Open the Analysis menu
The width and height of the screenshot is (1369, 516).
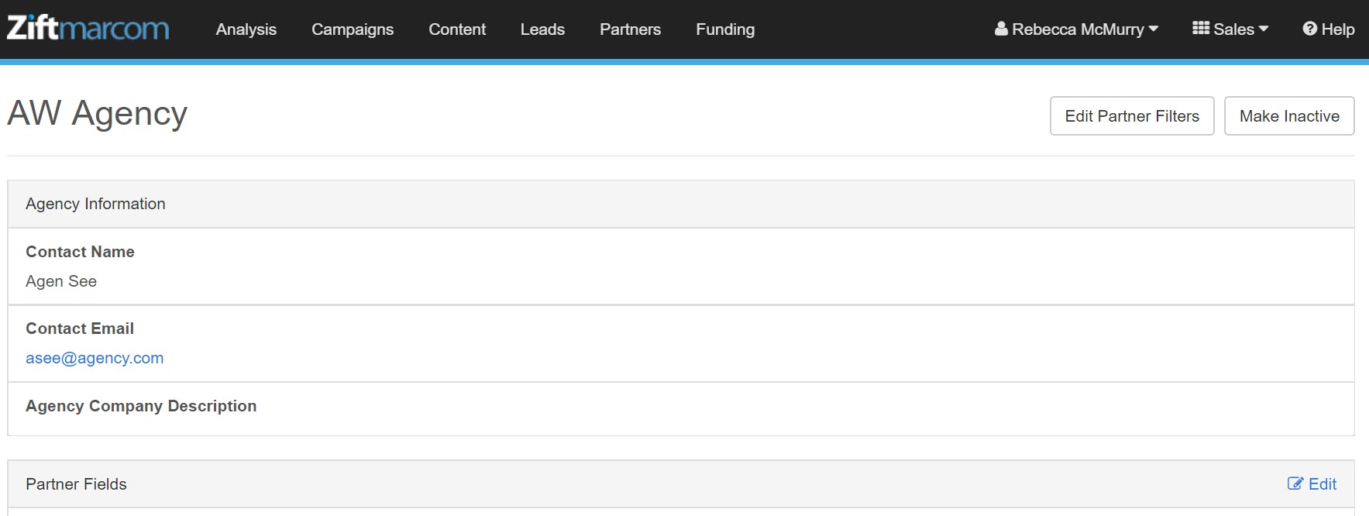point(246,29)
